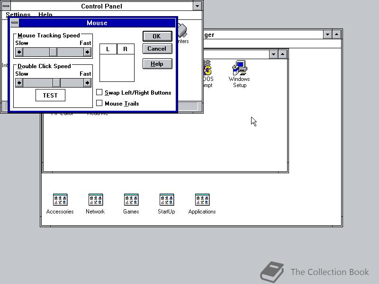
Task: Click the Double Click Speed slider thumb
Action: tap(56, 83)
